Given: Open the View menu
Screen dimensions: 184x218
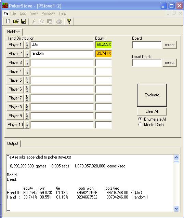Looking at the screenshot, I should 34,13.
